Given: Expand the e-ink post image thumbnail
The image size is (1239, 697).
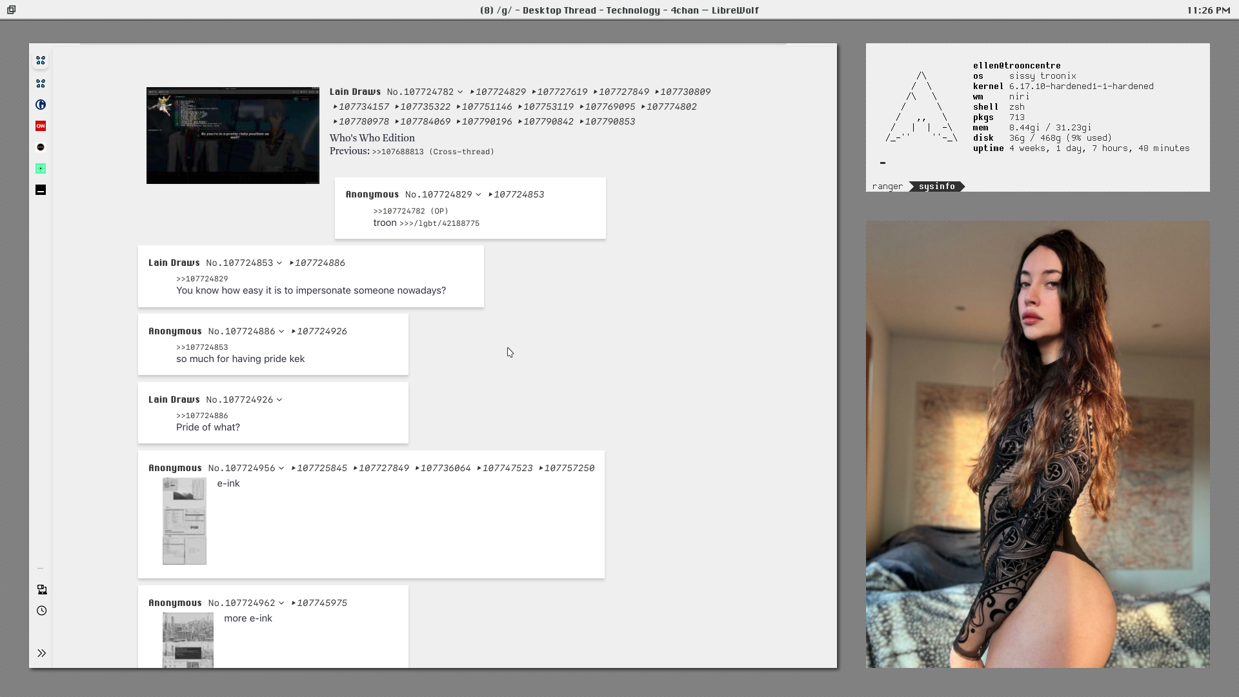Looking at the screenshot, I should [x=184, y=521].
